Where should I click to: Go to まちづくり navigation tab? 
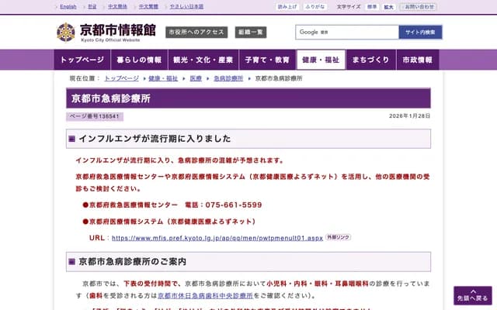(370, 60)
